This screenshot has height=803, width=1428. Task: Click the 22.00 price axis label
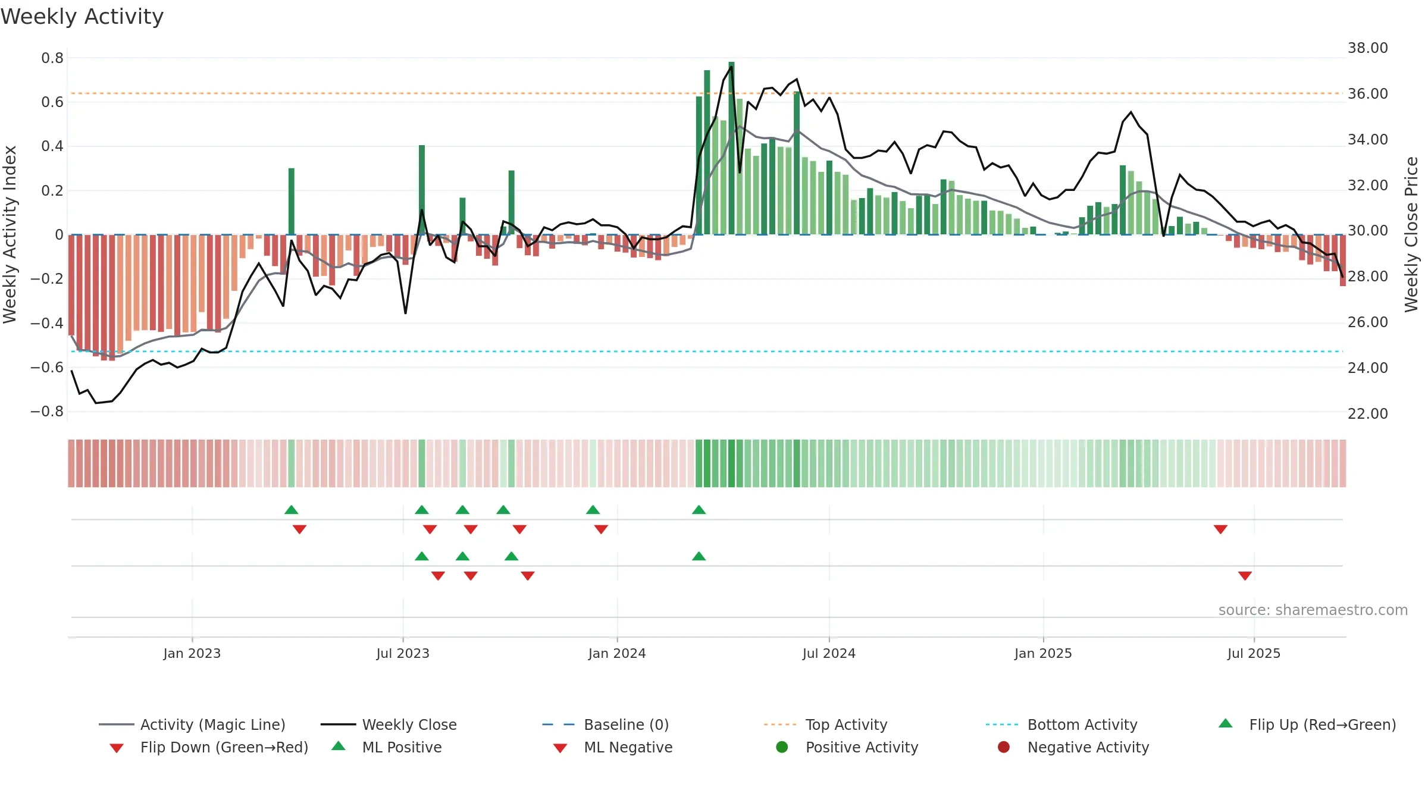[1368, 413]
